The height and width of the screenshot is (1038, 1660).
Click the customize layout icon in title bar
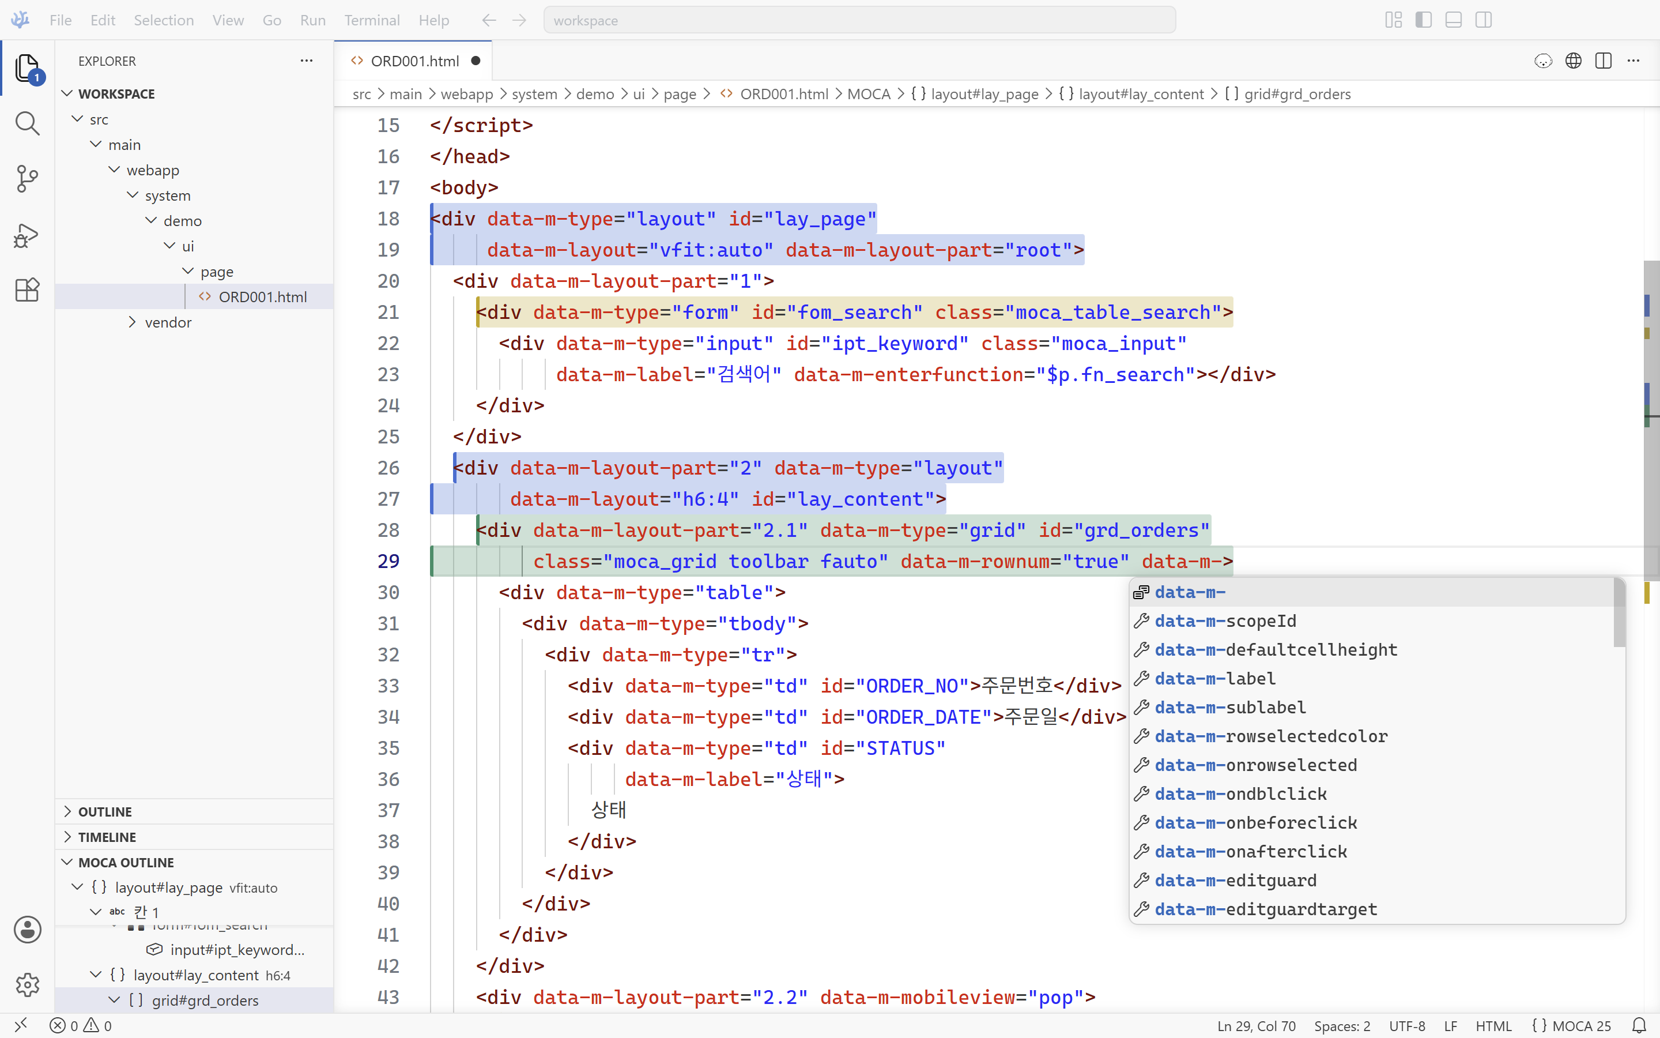click(1393, 20)
